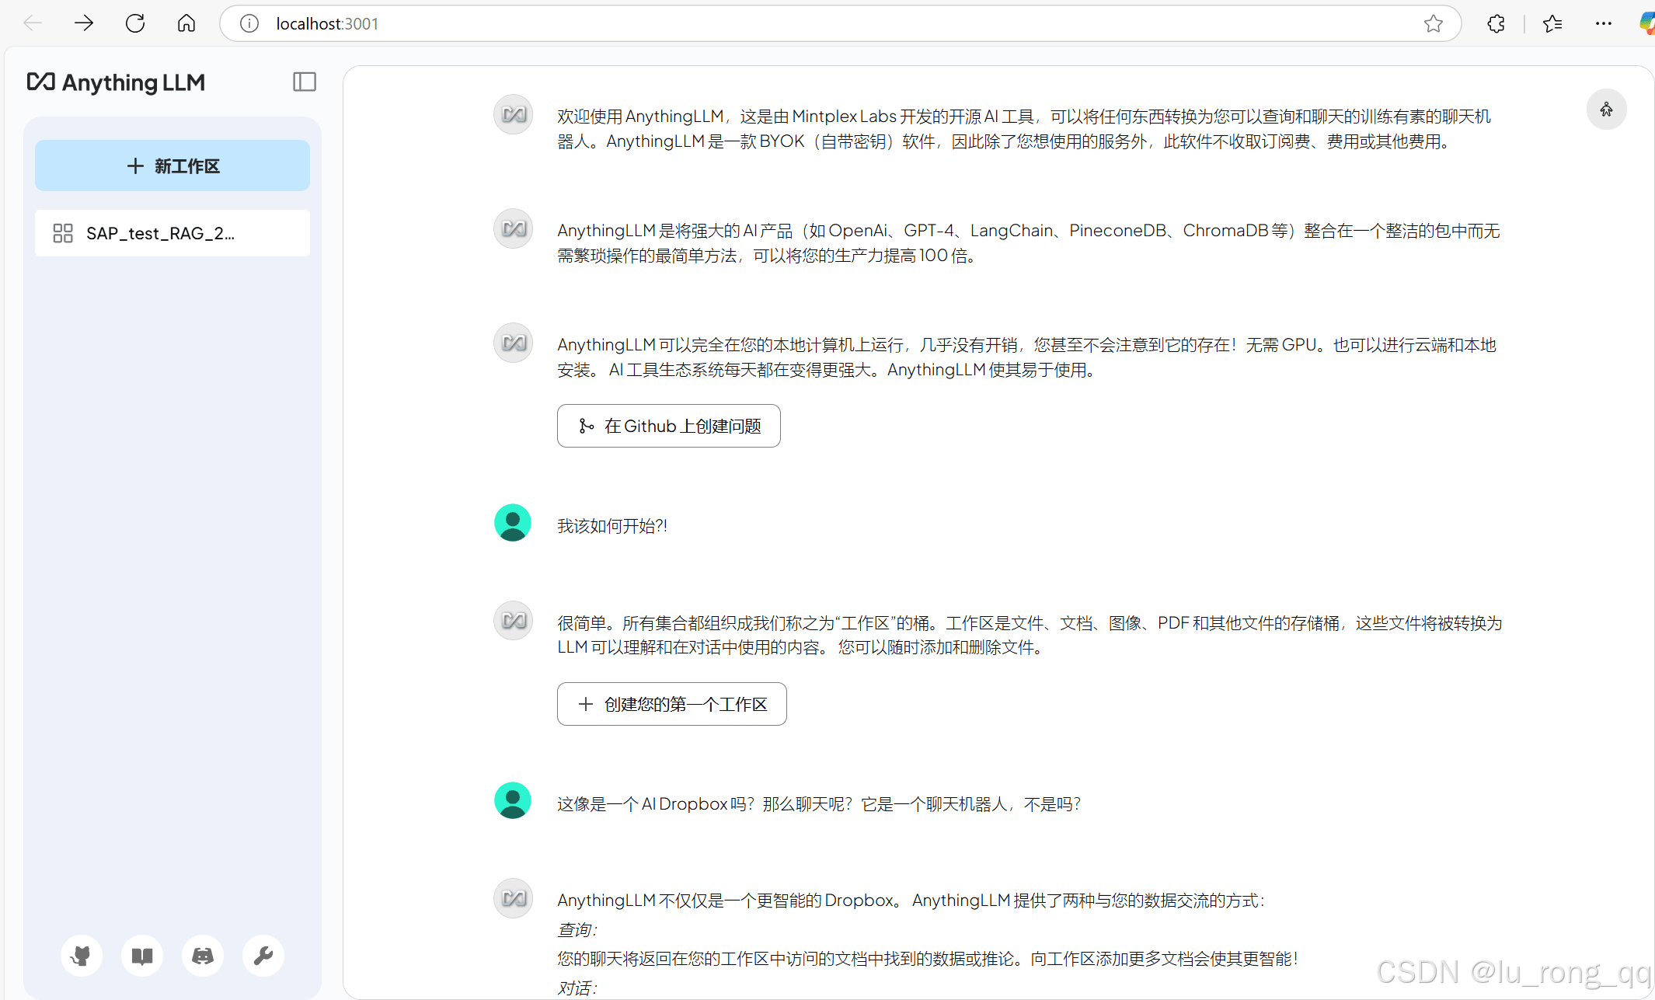
Task: Go to browser home page icon
Action: pos(186,23)
